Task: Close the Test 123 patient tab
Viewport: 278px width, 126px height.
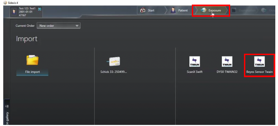Action: pyautogui.click(x=40, y=9)
